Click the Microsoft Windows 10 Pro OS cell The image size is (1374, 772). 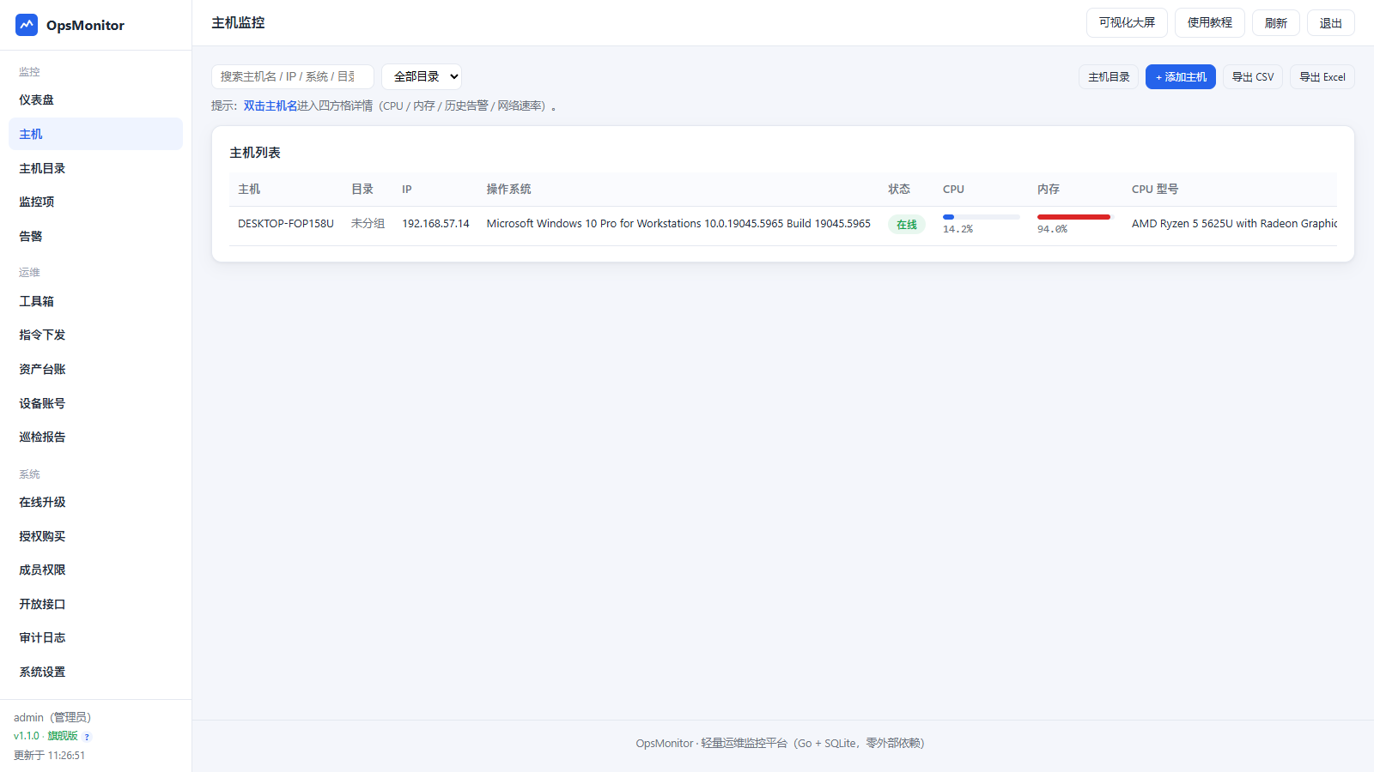(x=678, y=224)
